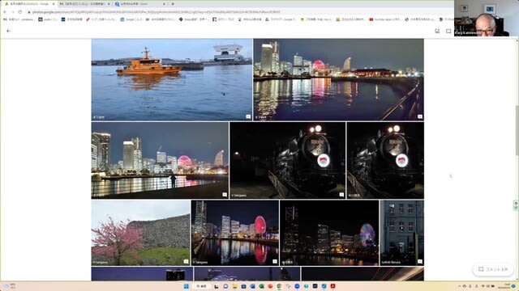Expand the system tray hidden icons chevron

pyautogui.click(x=460, y=286)
